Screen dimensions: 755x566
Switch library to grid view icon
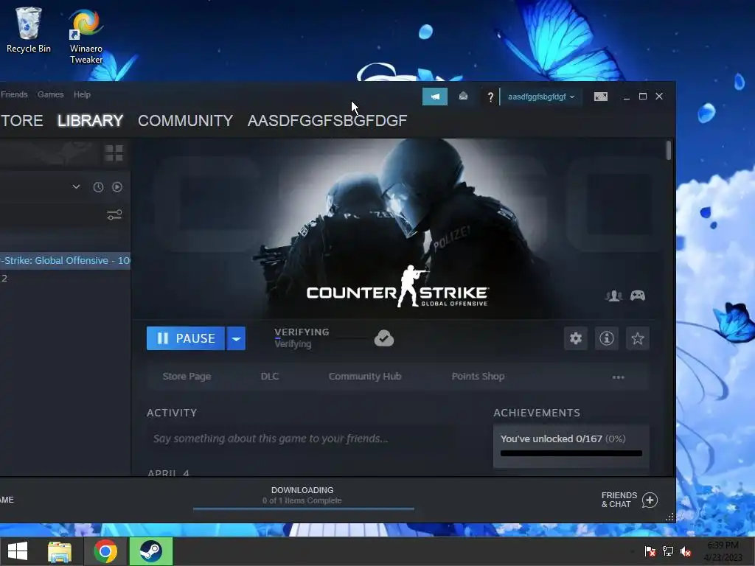tap(114, 153)
